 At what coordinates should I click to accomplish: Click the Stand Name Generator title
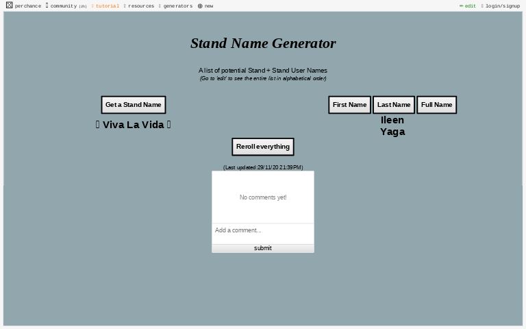pyautogui.click(x=263, y=43)
